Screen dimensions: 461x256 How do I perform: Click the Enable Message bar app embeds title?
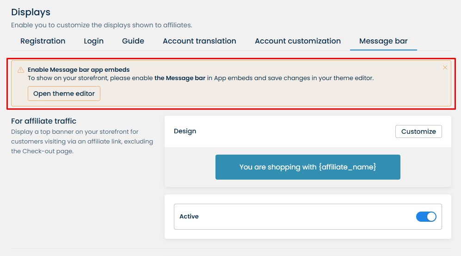tap(79, 70)
